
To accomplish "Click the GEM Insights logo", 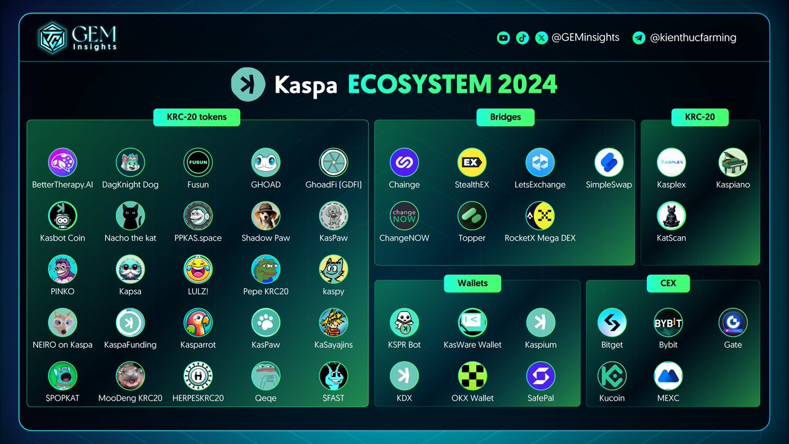I will click(79, 37).
